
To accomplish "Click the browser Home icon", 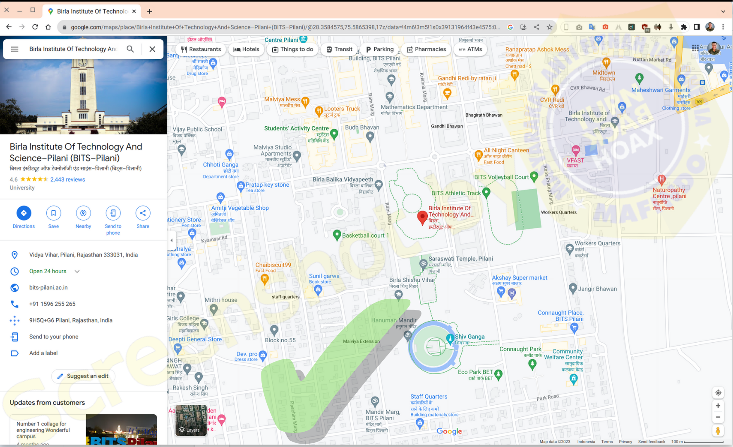I will [x=48, y=27].
